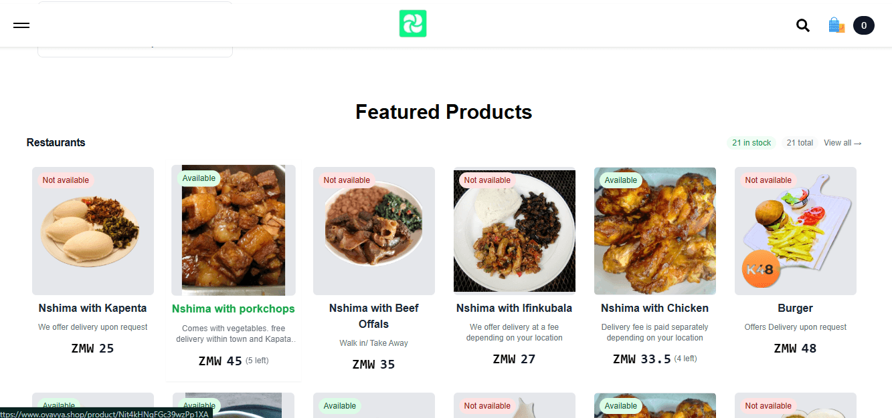This screenshot has height=418, width=892.
Task: Click the 21 in stock badge
Action: pyautogui.click(x=751, y=143)
